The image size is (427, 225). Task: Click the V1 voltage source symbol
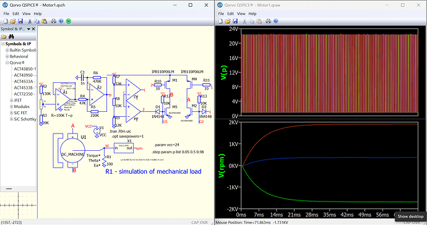coord(97,131)
